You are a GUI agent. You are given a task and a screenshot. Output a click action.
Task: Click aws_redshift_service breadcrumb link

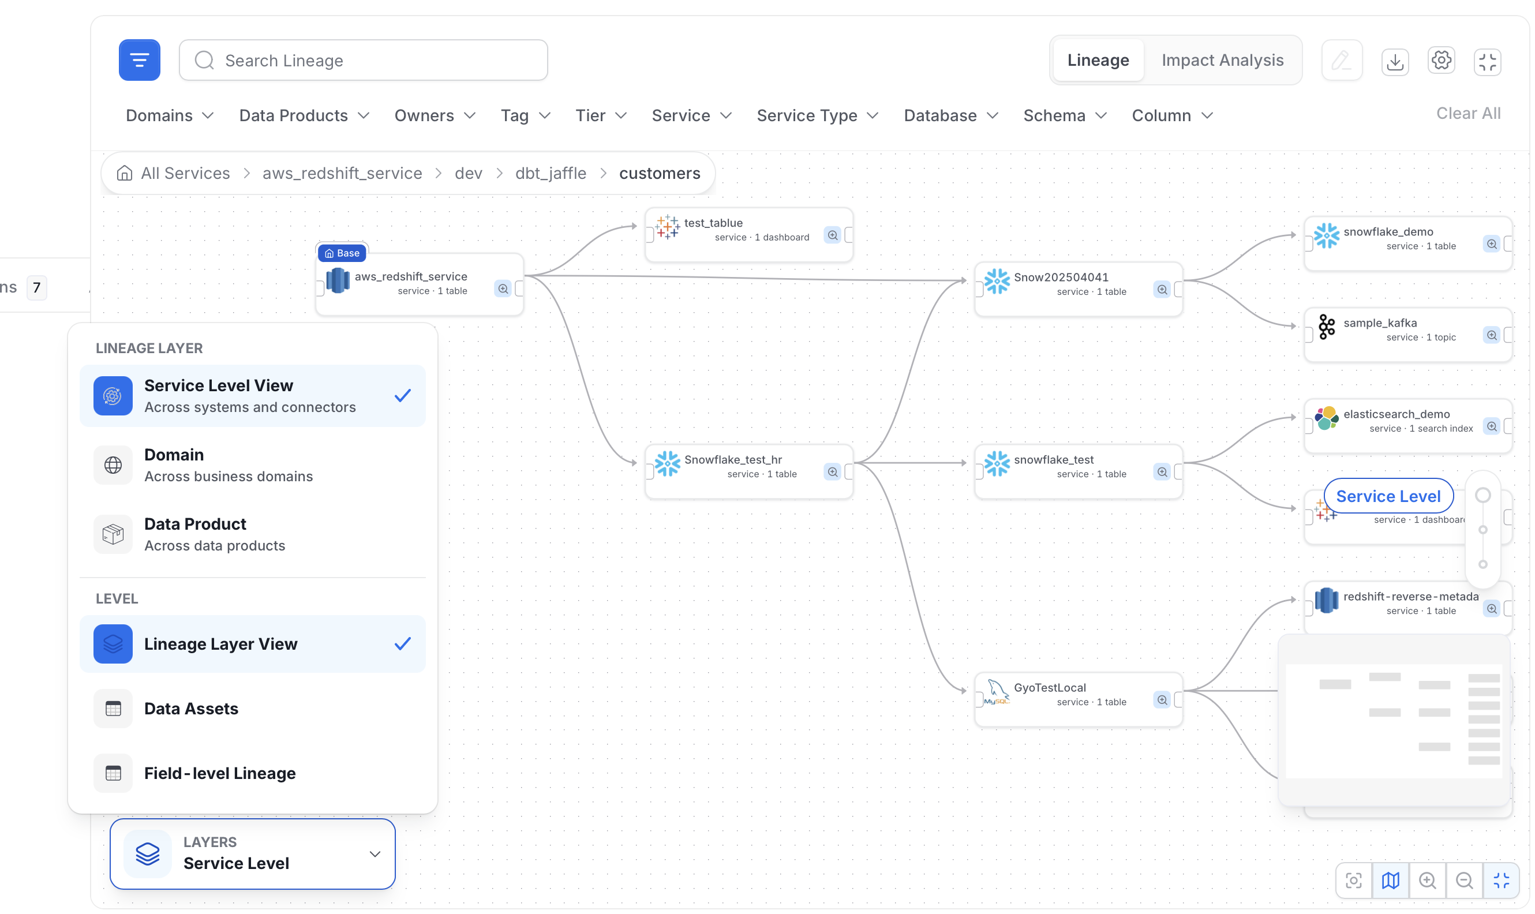[x=342, y=173]
